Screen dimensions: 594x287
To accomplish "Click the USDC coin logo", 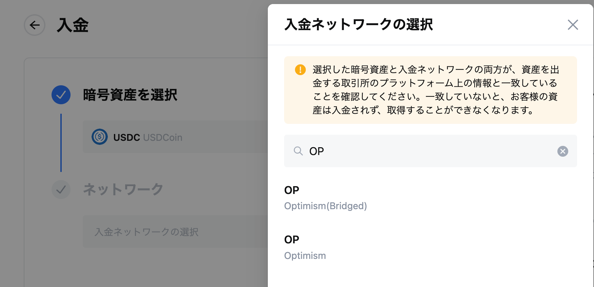I will coord(100,137).
